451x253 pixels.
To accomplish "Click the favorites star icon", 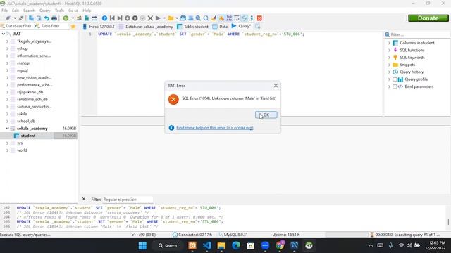I will (x=73, y=27).
